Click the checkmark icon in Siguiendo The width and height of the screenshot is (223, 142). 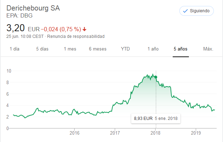tap(185, 11)
